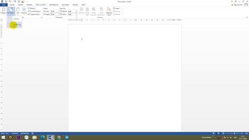
Task: Click Save icon in Quick Access Toolbar
Action: 6,2
